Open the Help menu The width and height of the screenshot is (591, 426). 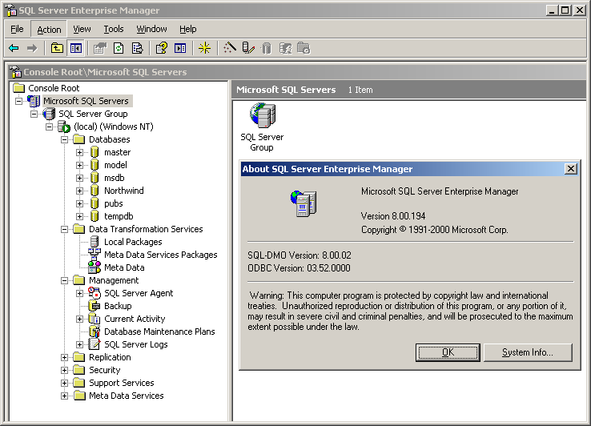pyautogui.click(x=187, y=29)
